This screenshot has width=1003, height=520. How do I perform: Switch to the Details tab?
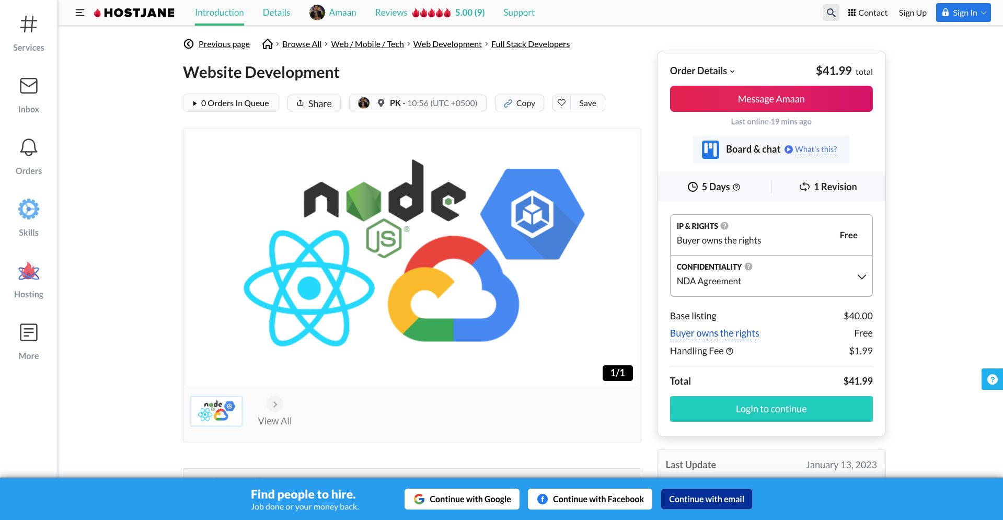pos(276,13)
